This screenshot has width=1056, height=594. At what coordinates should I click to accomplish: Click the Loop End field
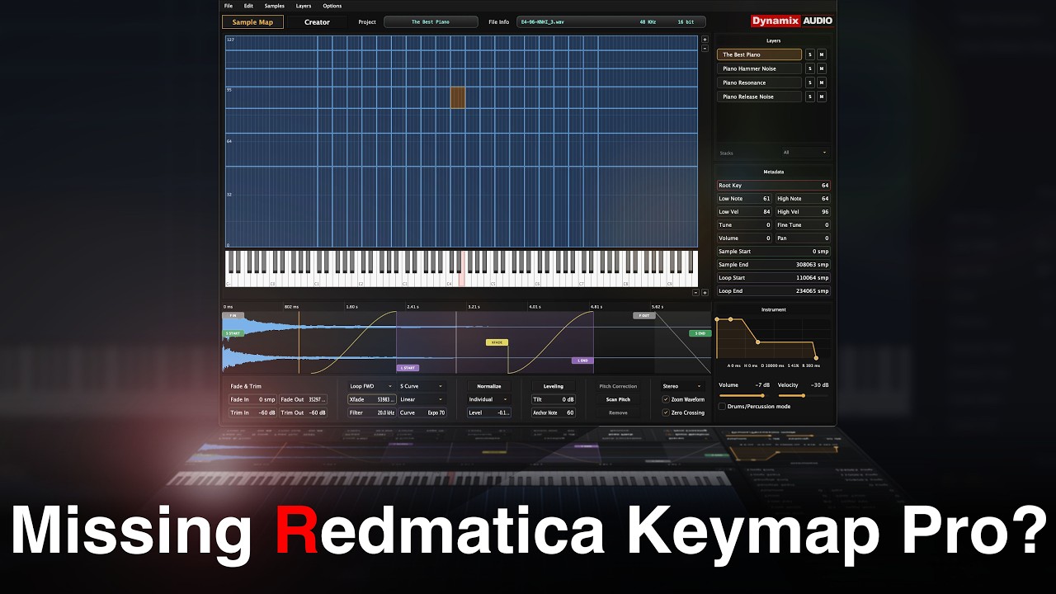[x=774, y=291]
